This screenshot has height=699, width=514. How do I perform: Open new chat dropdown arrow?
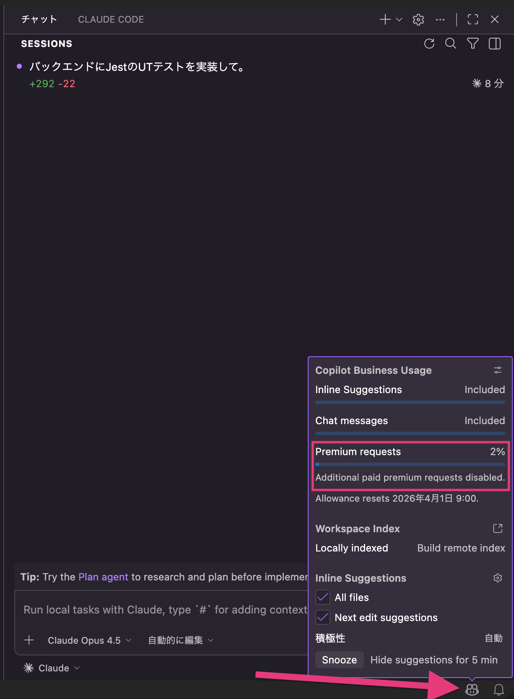[399, 20]
